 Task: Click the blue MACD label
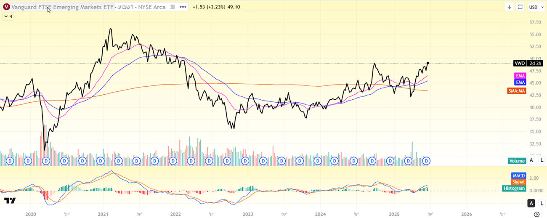518,175
